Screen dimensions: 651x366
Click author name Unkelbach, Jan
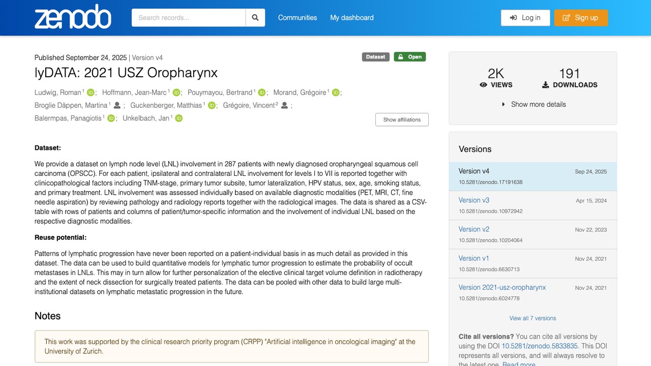(x=146, y=118)
